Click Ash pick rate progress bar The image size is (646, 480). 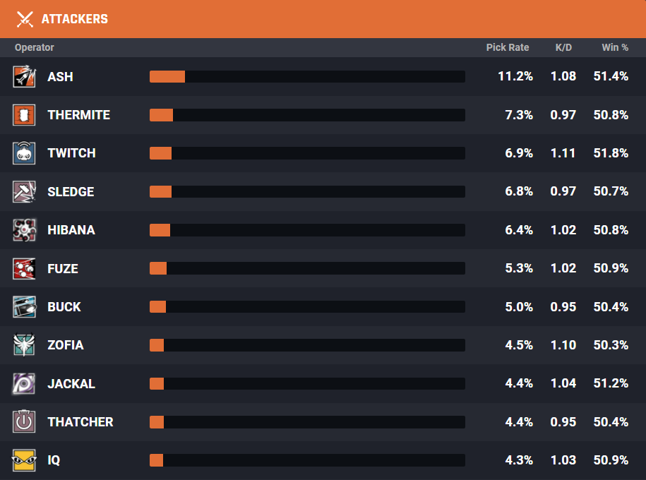tap(307, 77)
